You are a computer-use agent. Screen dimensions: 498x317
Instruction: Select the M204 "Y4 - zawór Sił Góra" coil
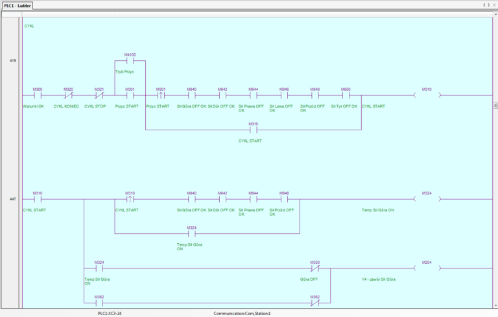[426, 268]
